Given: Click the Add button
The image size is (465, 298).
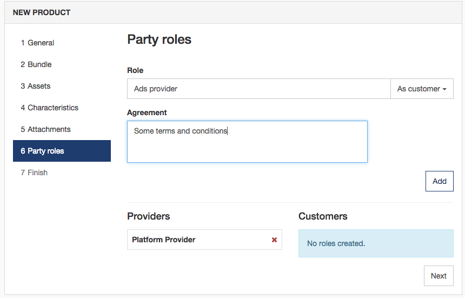Looking at the screenshot, I should click(439, 181).
